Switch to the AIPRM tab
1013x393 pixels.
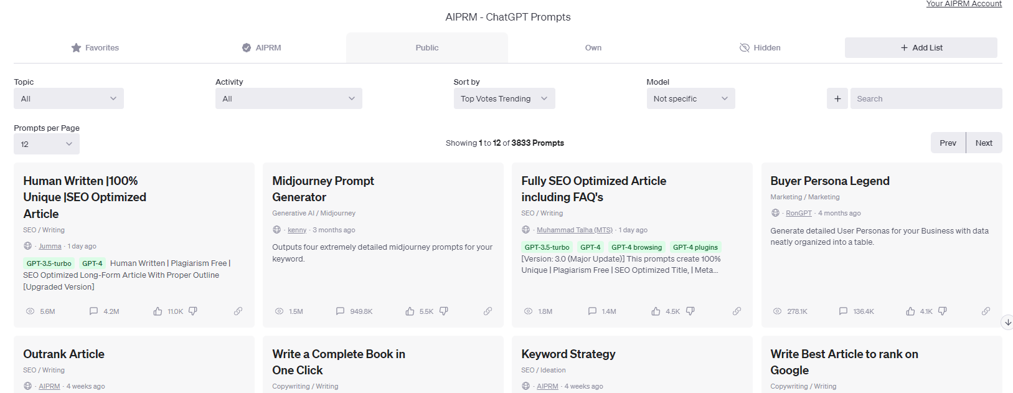click(x=261, y=48)
